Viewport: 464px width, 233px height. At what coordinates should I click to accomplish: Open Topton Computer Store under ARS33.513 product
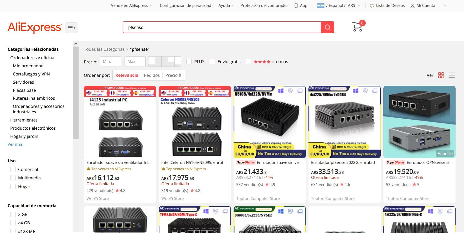[333, 199]
